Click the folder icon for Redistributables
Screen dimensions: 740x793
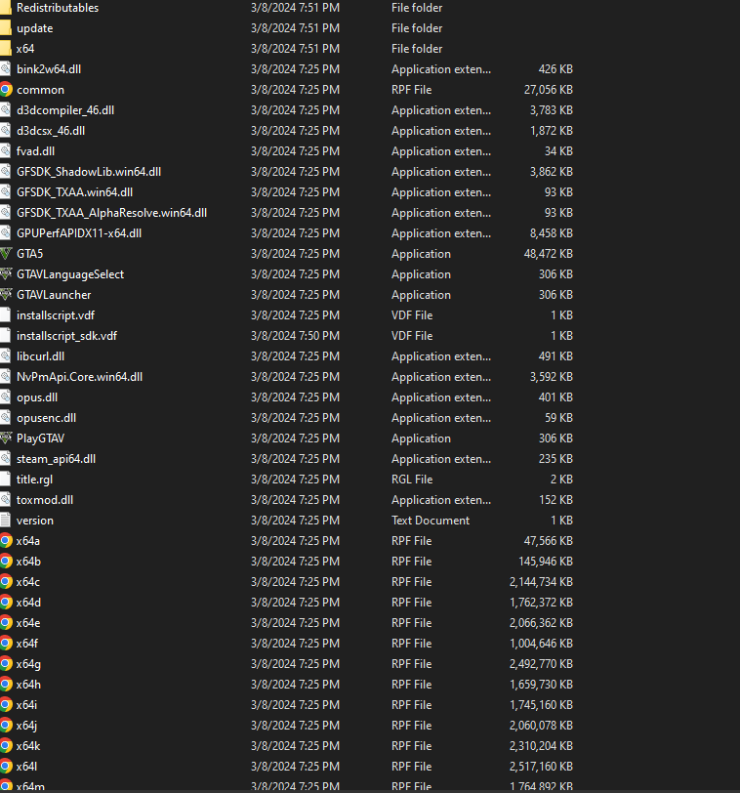pos(6,8)
